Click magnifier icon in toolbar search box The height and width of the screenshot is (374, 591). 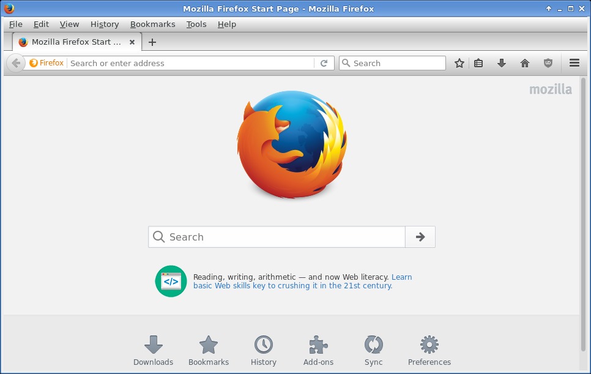coord(346,63)
